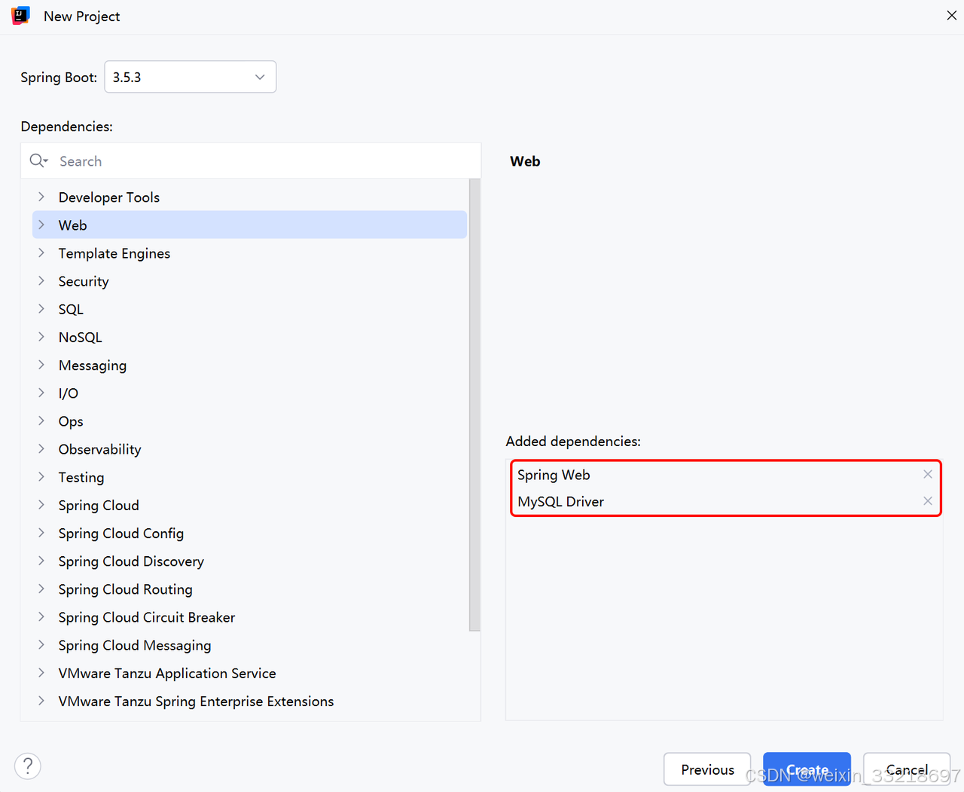Select the Spring Cloud Discovery row

click(x=249, y=561)
